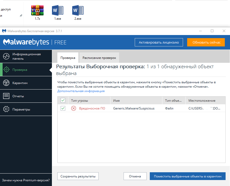This screenshot has width=230, height=186.
Task: Click Сохранить результаты button
Action: (x=78, y=176)
